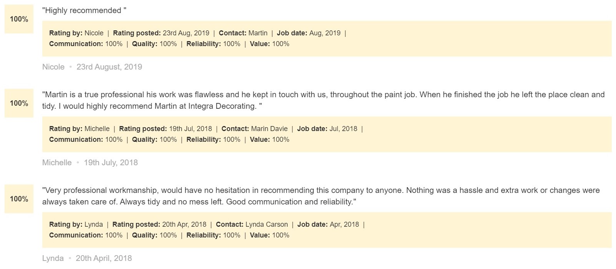Click the "Highly recommended" review quote
Screen dimensions: 616x269
pos(84,11)
